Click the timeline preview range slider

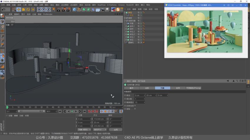tap(31, 111)
